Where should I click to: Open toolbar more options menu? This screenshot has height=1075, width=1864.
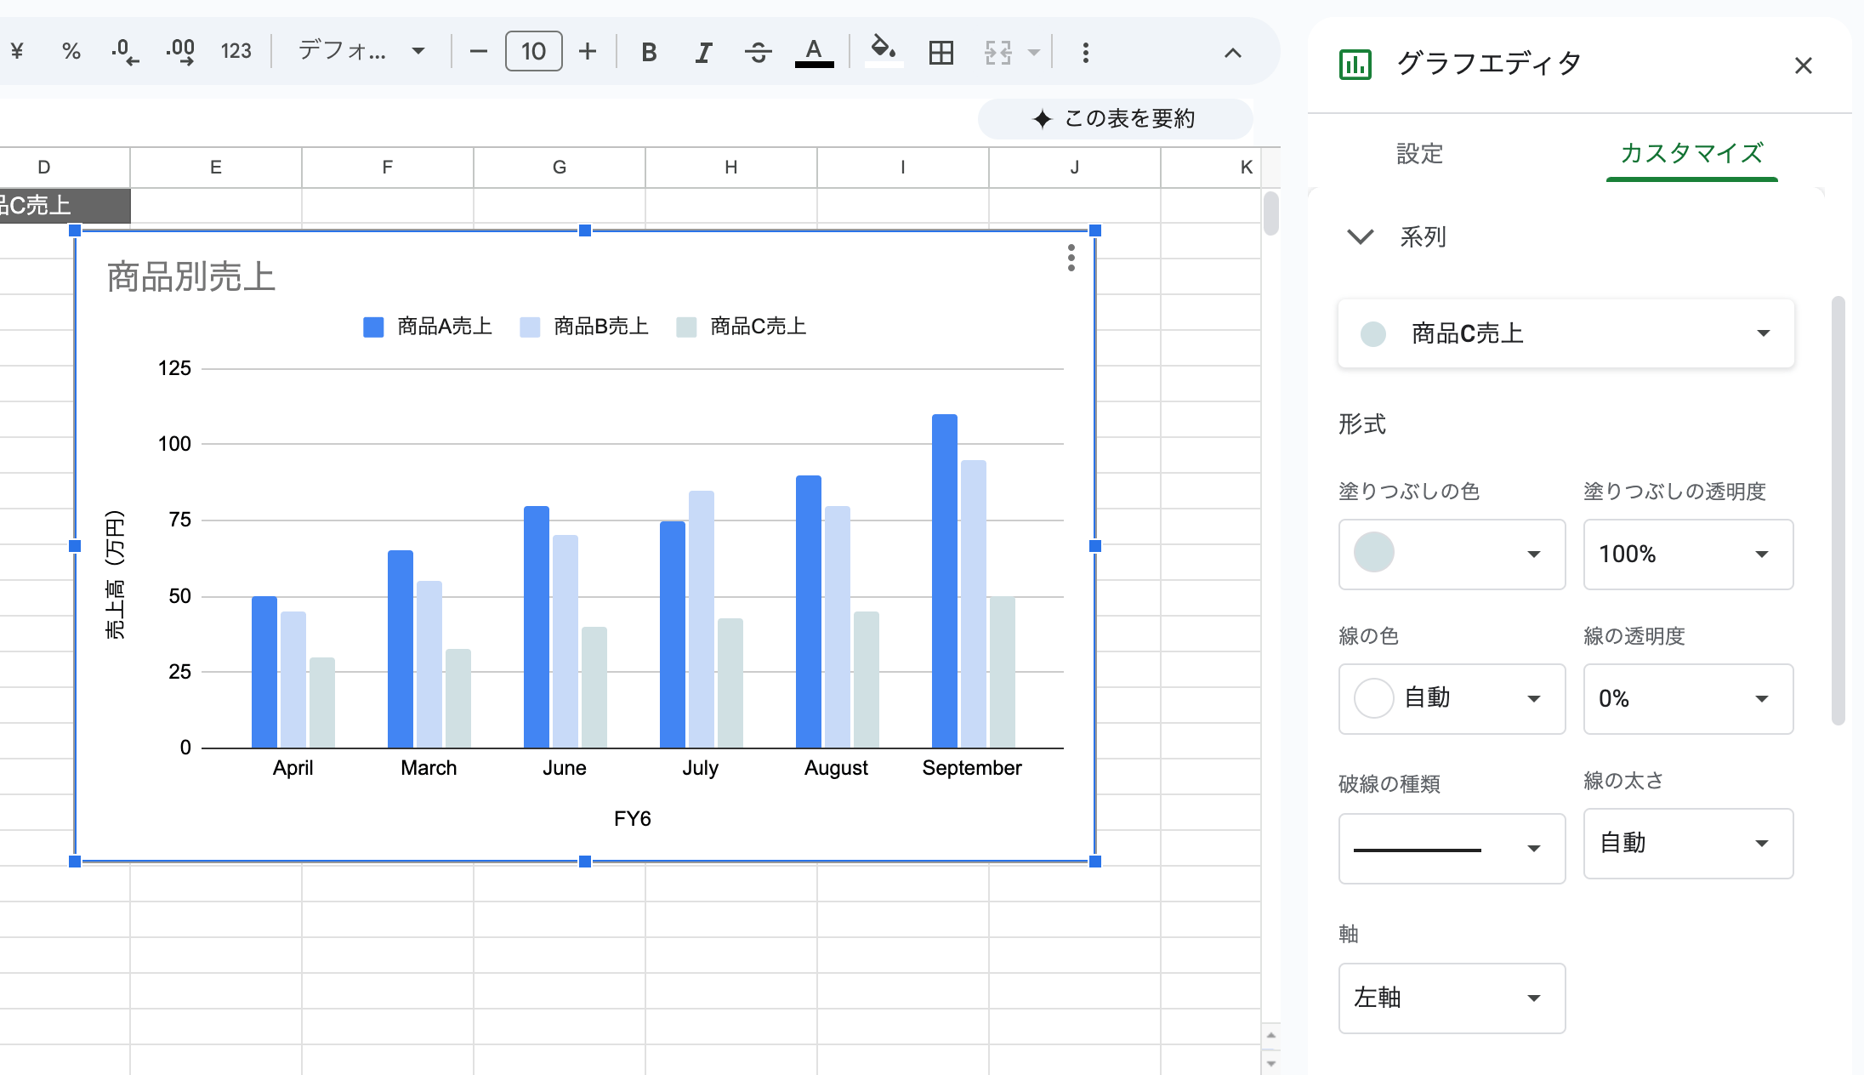[x=1085, y=53]
